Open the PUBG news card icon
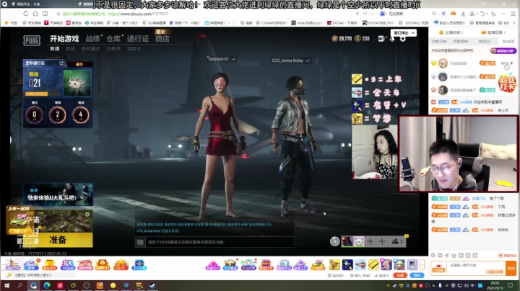 381,39
